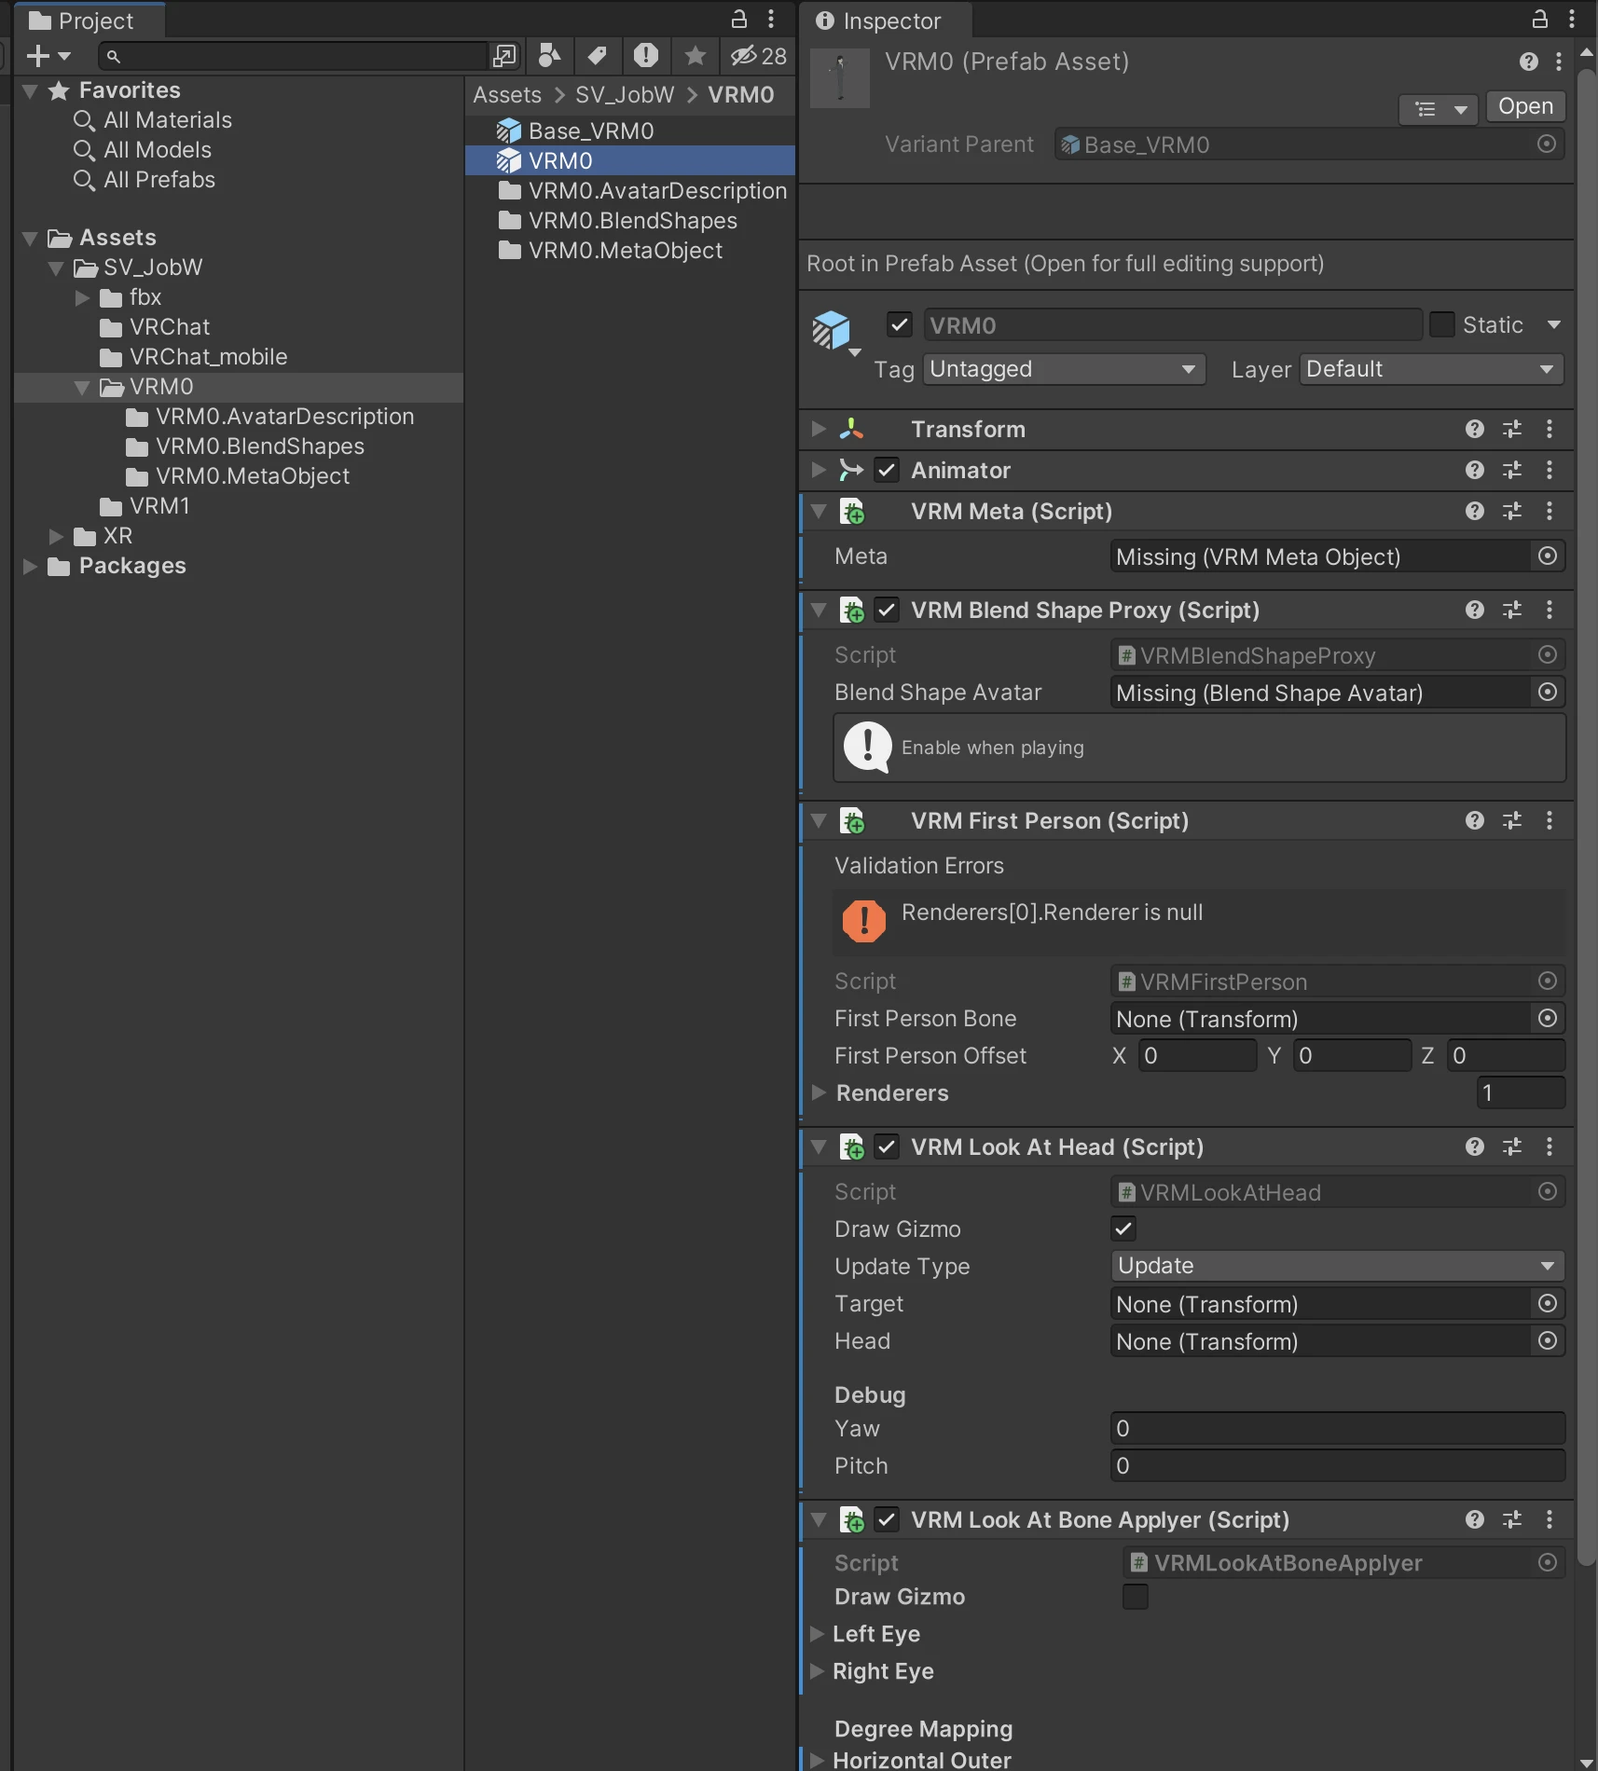The height and width of the screenshot is (1771, 1598).
Task: Toggle VRM Blend Shape Proxy enabled checkbox
Action: tap(887, 610)
